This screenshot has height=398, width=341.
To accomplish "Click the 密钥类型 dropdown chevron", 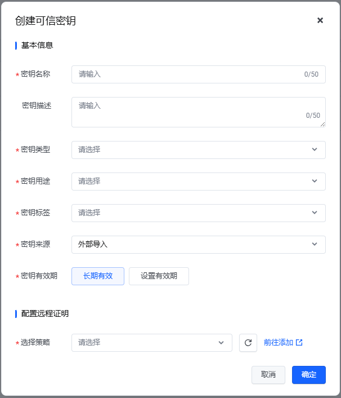I will [x=314, y=150].
